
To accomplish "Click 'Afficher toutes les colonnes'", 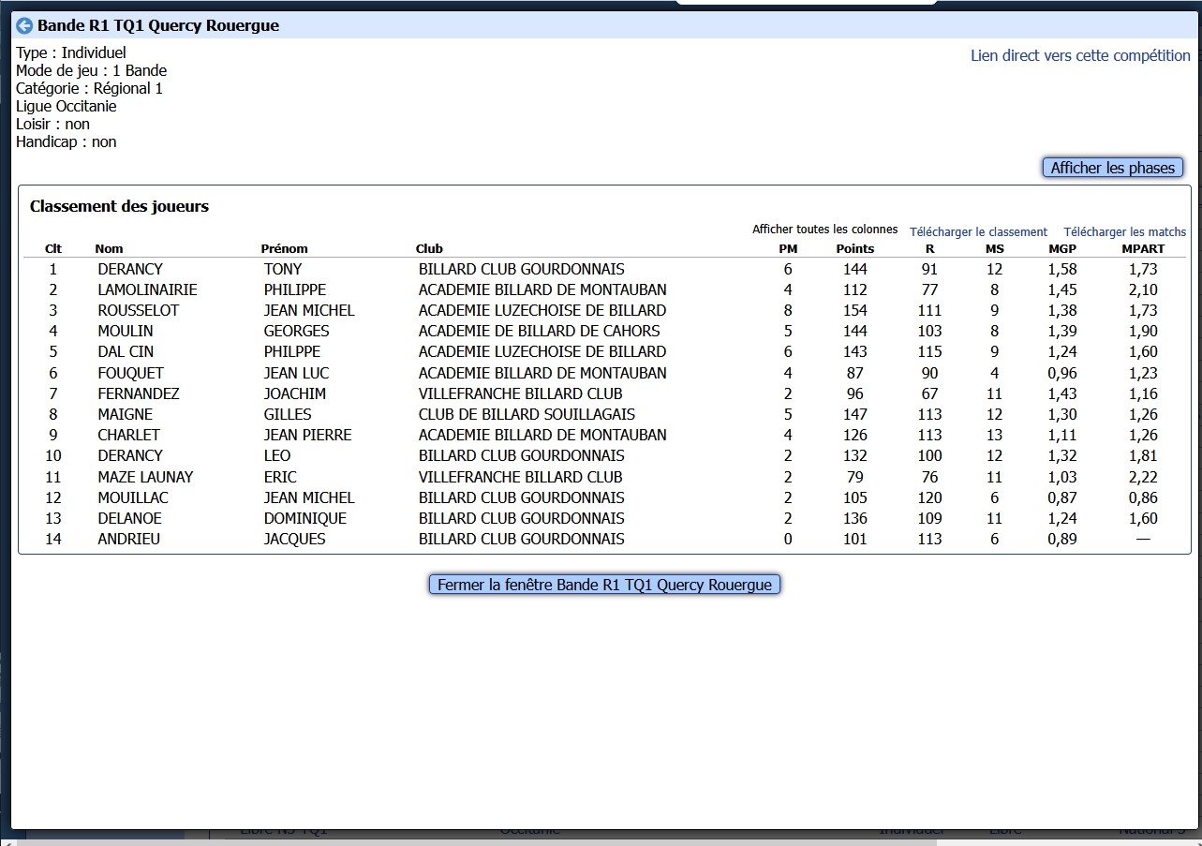I will (x=824, y=230).
